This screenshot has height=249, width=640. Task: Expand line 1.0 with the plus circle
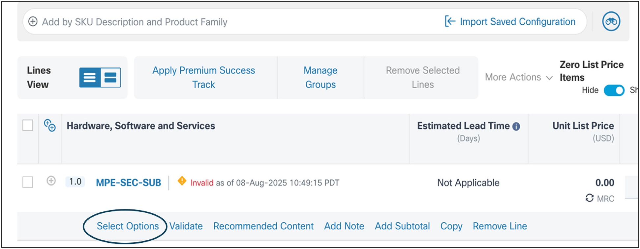pyautogui.click(x=51, y=181)
